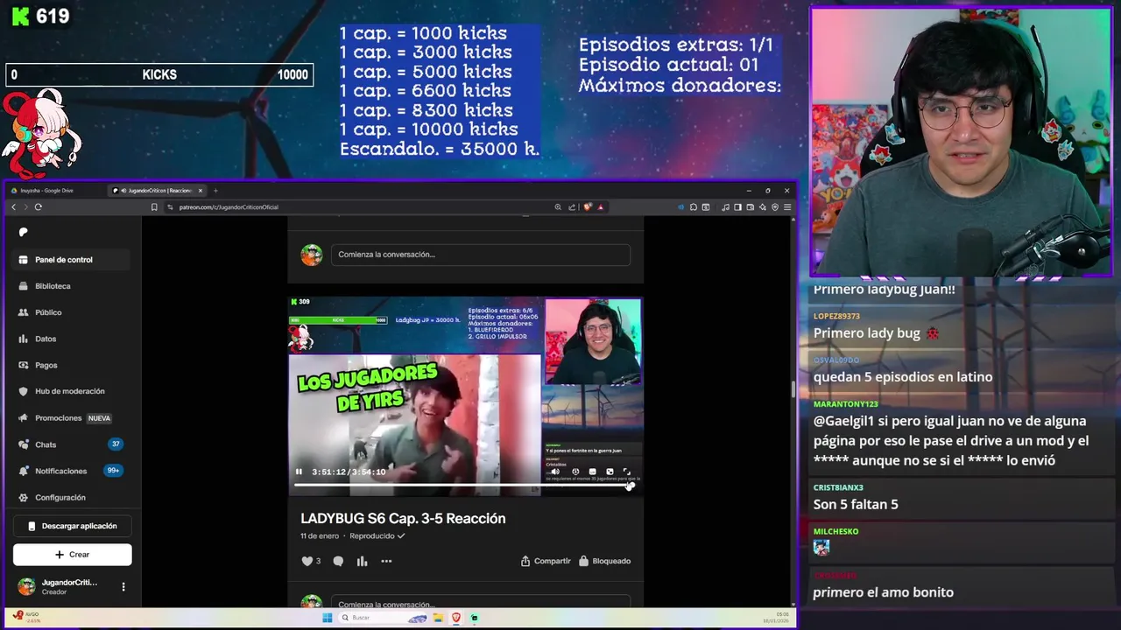Open File Explorer from taskbar
This screenshot has width=1121, height=630.
coord(440,618)
